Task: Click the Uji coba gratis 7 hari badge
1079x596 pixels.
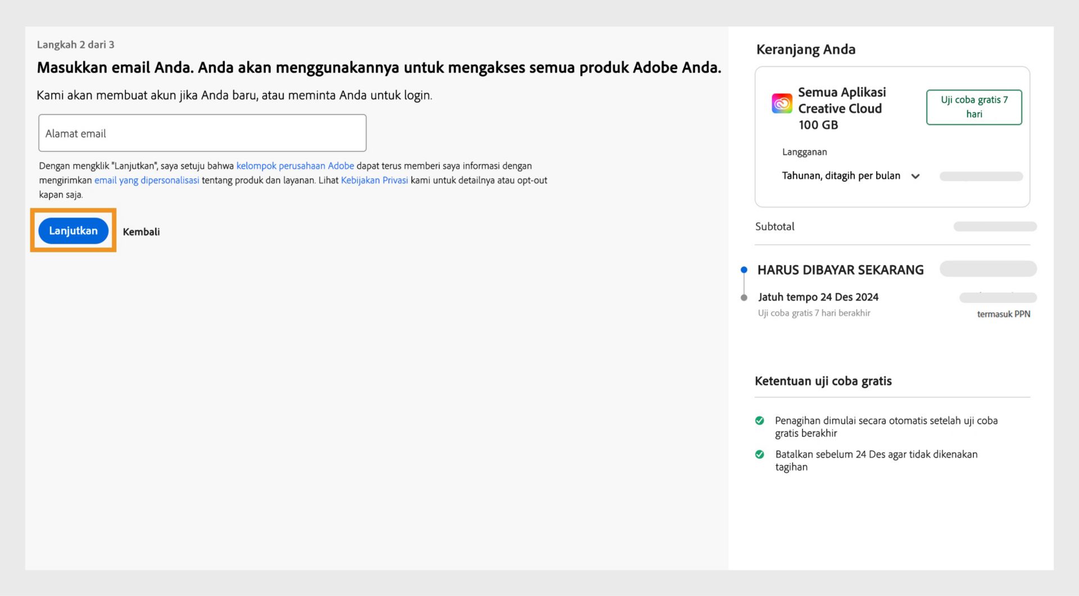Action: [x=974, y=107]
